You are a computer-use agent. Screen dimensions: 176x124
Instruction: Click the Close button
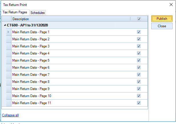pos(162,26)
